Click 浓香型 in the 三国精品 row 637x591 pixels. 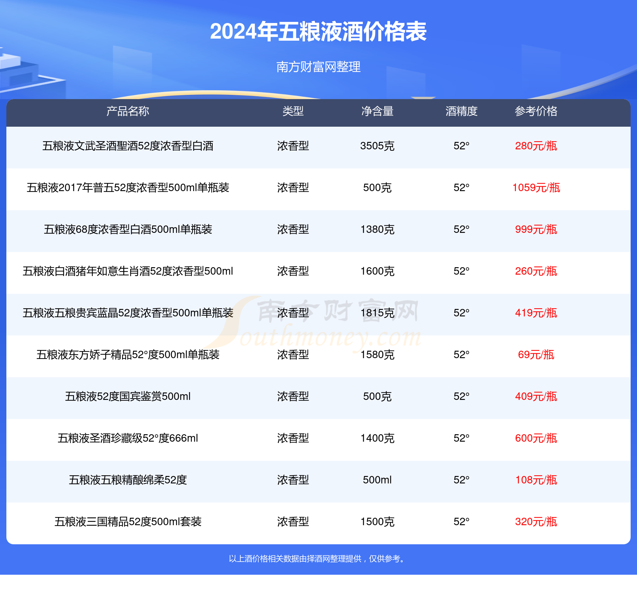click(293, 522)
